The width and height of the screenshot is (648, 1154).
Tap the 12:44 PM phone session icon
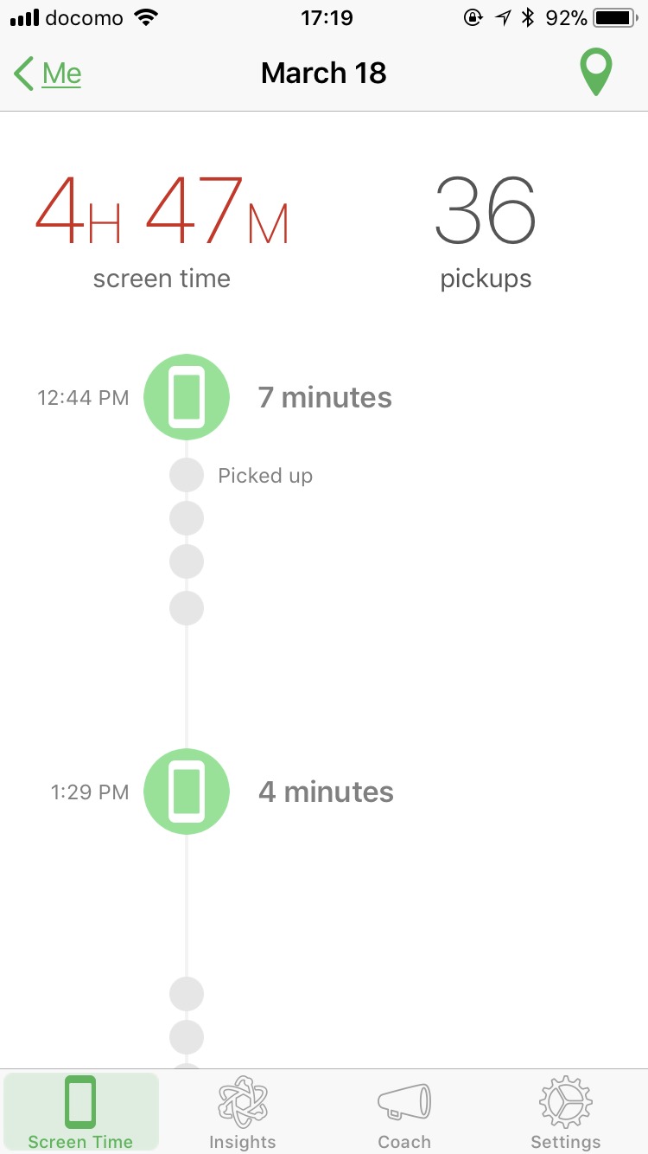187,397
